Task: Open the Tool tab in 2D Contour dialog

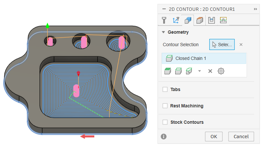Action: point(164,20)
